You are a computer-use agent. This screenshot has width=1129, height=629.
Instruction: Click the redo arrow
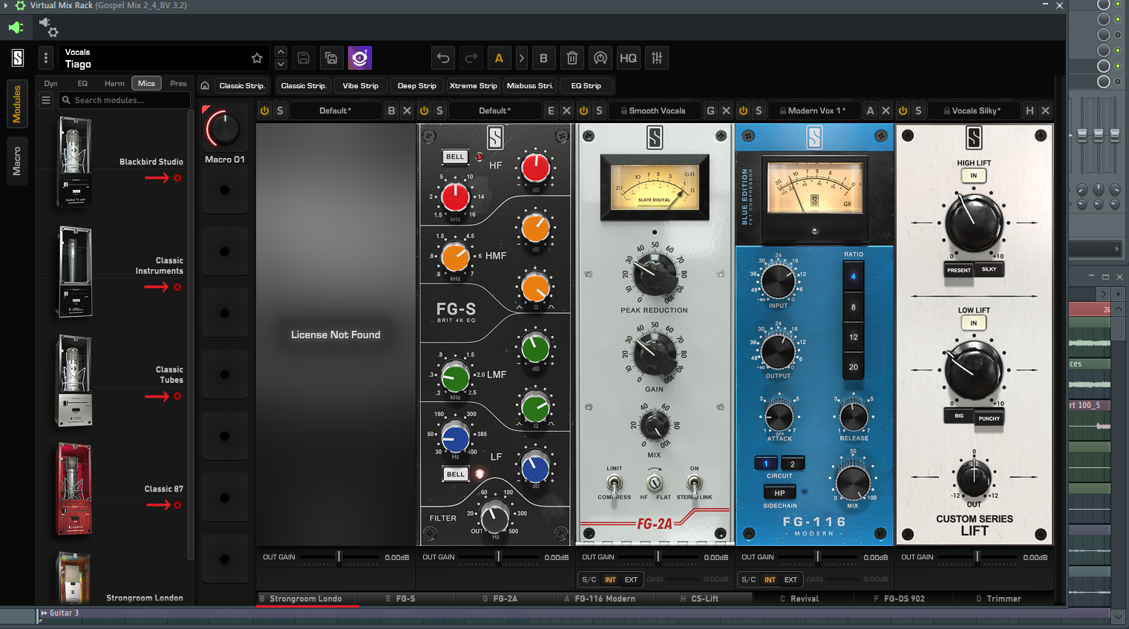click(x=471, y=58)
